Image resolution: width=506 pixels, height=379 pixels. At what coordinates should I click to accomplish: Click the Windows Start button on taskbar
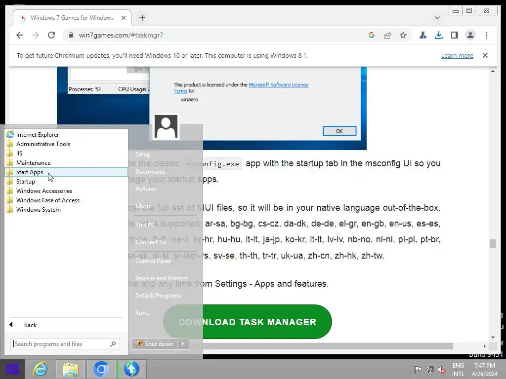pos(12,369)
